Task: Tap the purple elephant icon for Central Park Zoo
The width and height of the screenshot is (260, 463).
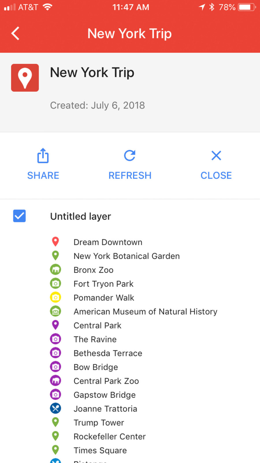Action: tap(55, 381)
